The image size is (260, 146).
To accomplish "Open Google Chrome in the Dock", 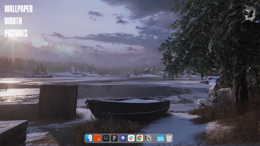I will point(140,138).
